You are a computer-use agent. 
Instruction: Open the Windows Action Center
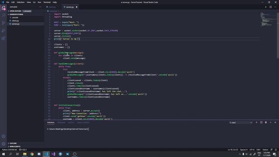(x=274, y=154)
